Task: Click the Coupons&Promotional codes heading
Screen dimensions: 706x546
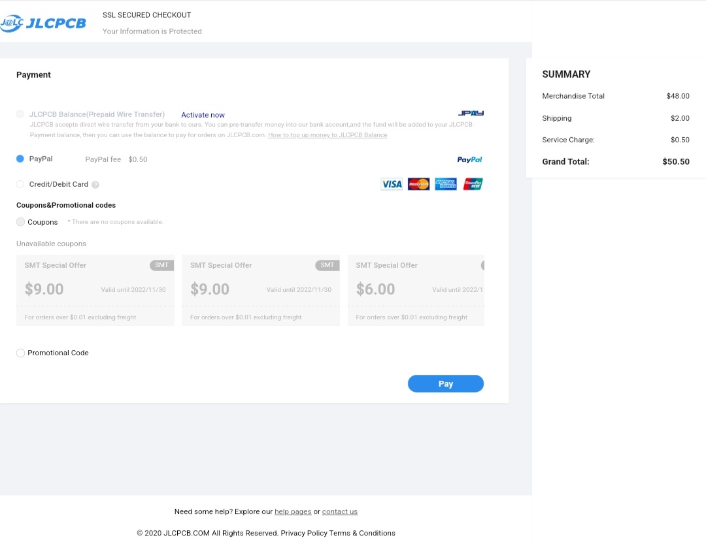Action: (x=66, y=205)
